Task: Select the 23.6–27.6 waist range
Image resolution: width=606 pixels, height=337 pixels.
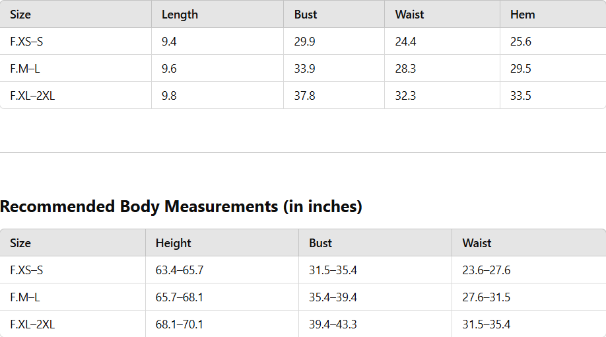Action: (487, 270)
